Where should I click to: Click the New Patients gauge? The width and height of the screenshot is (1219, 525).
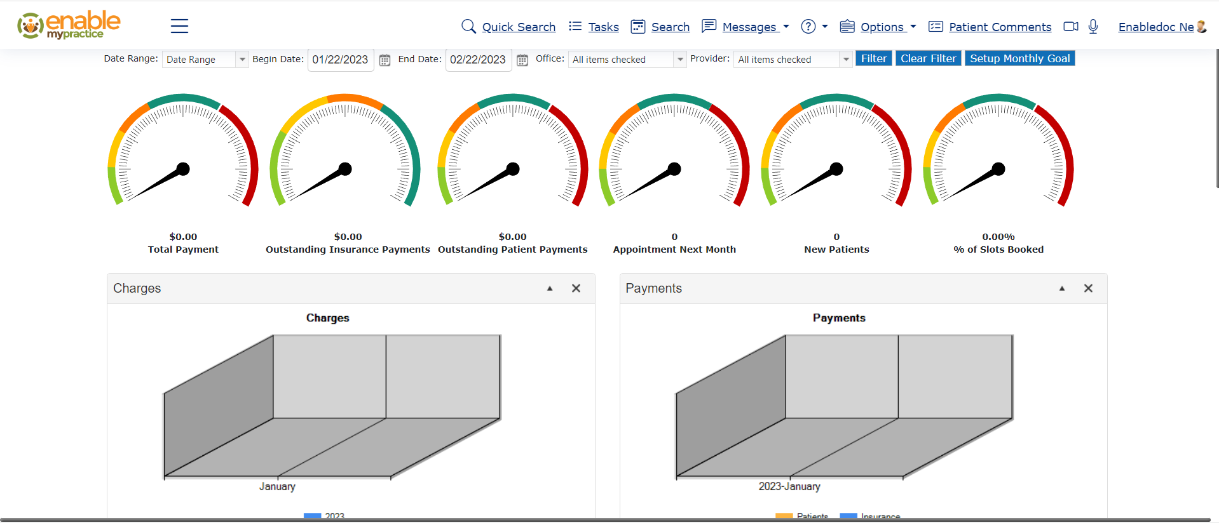[836, 150]
